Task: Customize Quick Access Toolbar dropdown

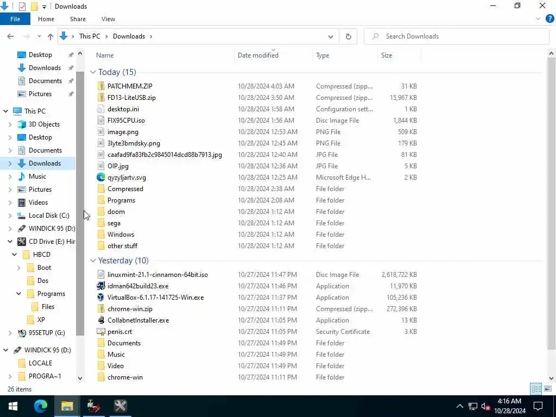Action: [44, 7]
